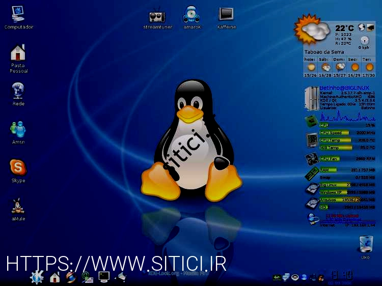Screen dimensions: 382x286
Task: Click the Dom forecast day
Action: point(340,67)
